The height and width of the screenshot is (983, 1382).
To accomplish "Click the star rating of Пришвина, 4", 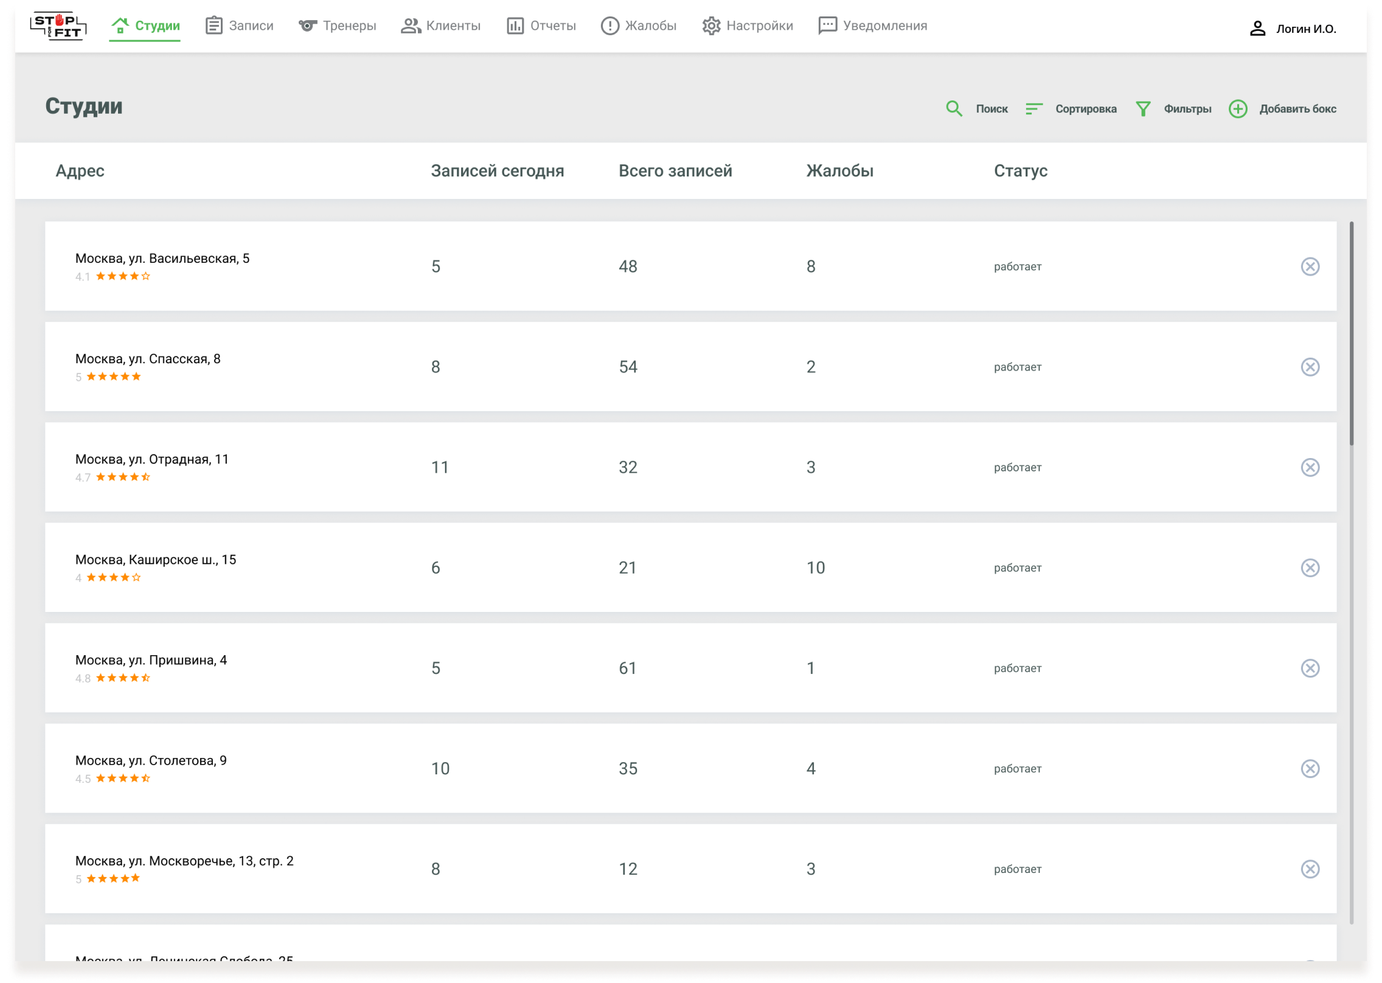I will [123, 678].
